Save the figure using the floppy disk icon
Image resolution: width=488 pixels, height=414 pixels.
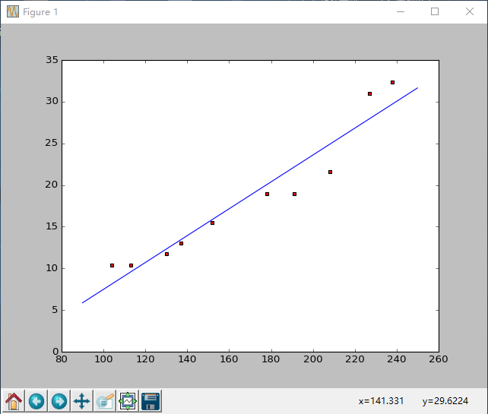[x=150, y=400]
